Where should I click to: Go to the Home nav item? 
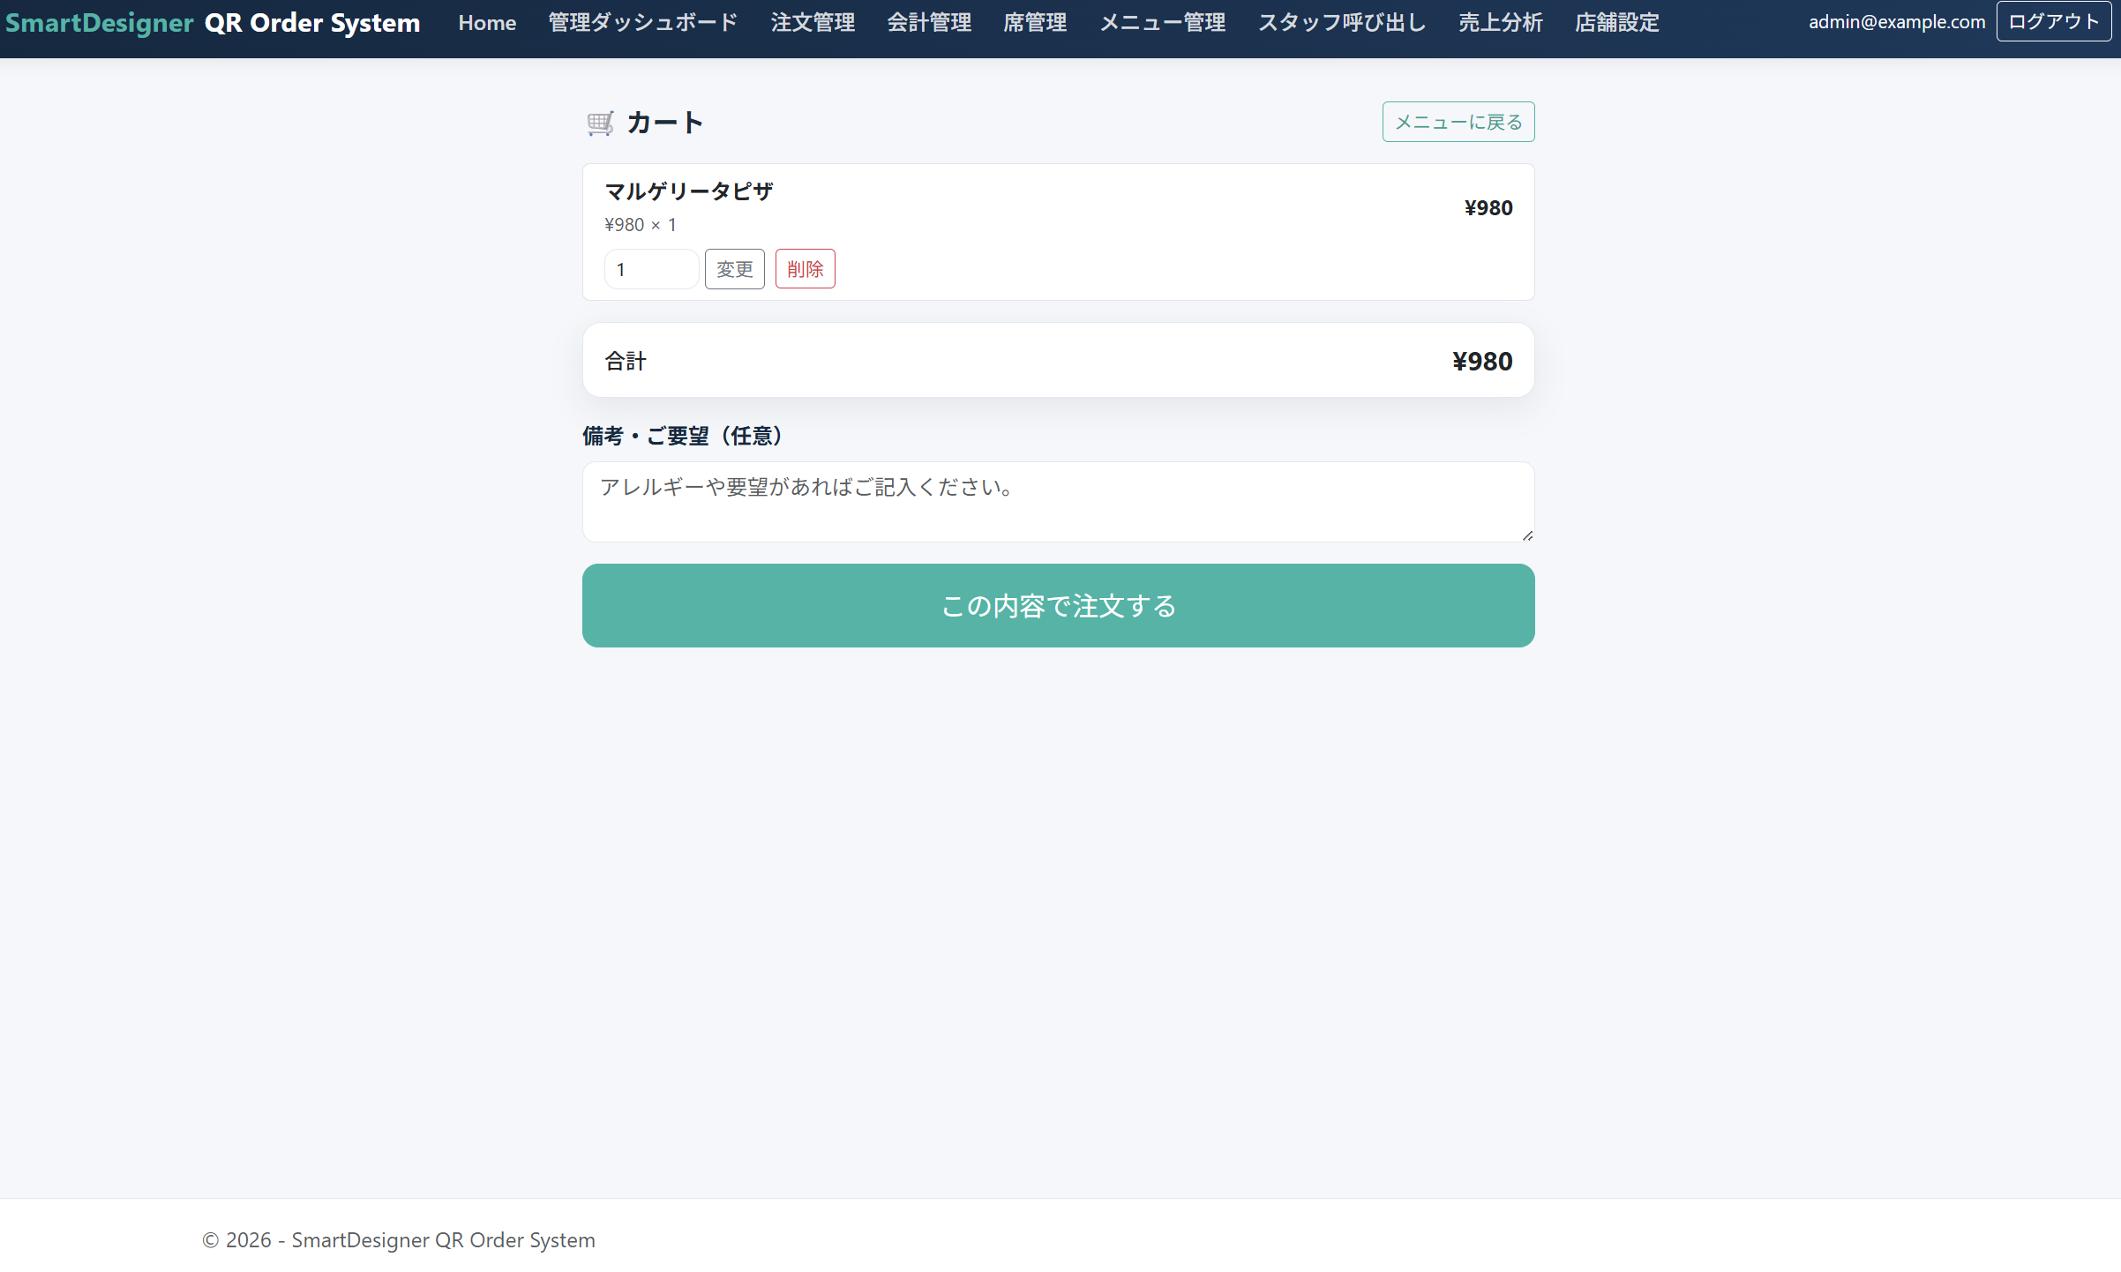tap(487, 22)
